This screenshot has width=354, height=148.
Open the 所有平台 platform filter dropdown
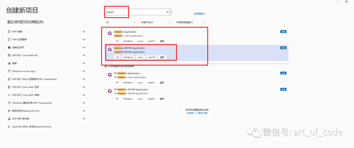click(156, 22)
